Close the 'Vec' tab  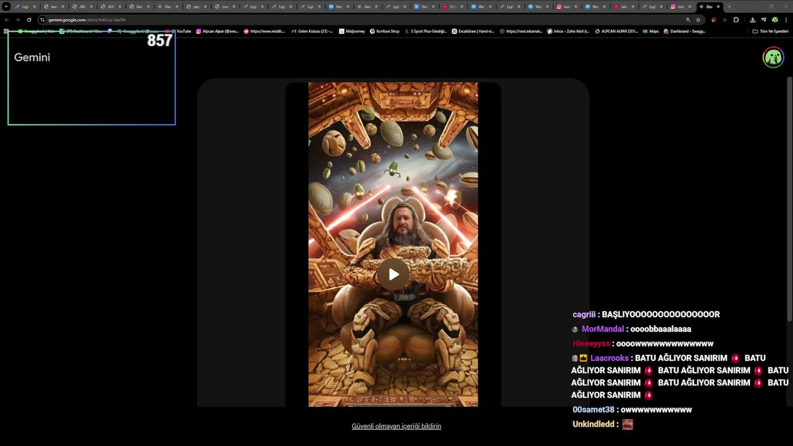click(433, 7)
